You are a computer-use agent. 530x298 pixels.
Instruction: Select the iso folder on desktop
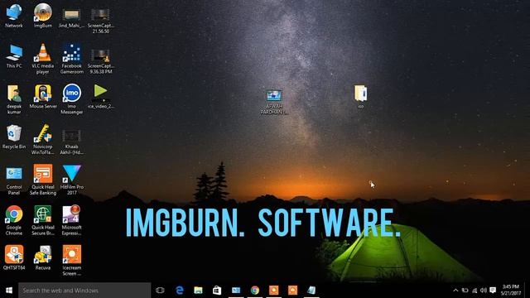(361, 97)
